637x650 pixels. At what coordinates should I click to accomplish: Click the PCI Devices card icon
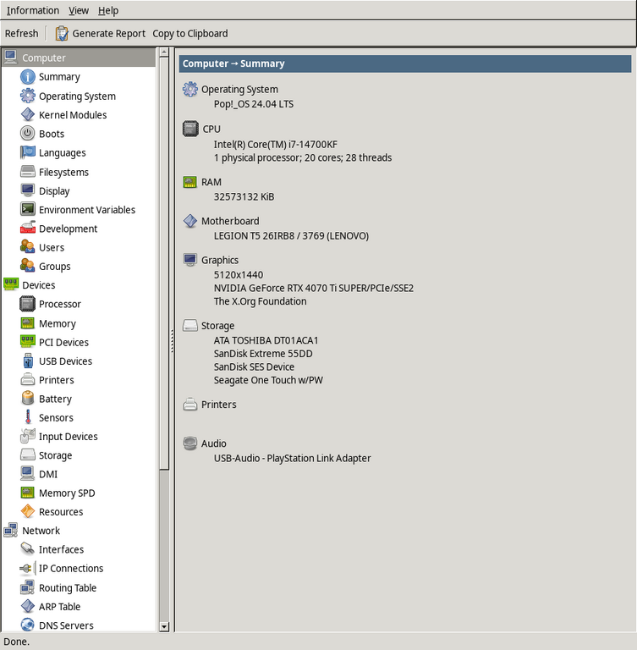[27, 342]
